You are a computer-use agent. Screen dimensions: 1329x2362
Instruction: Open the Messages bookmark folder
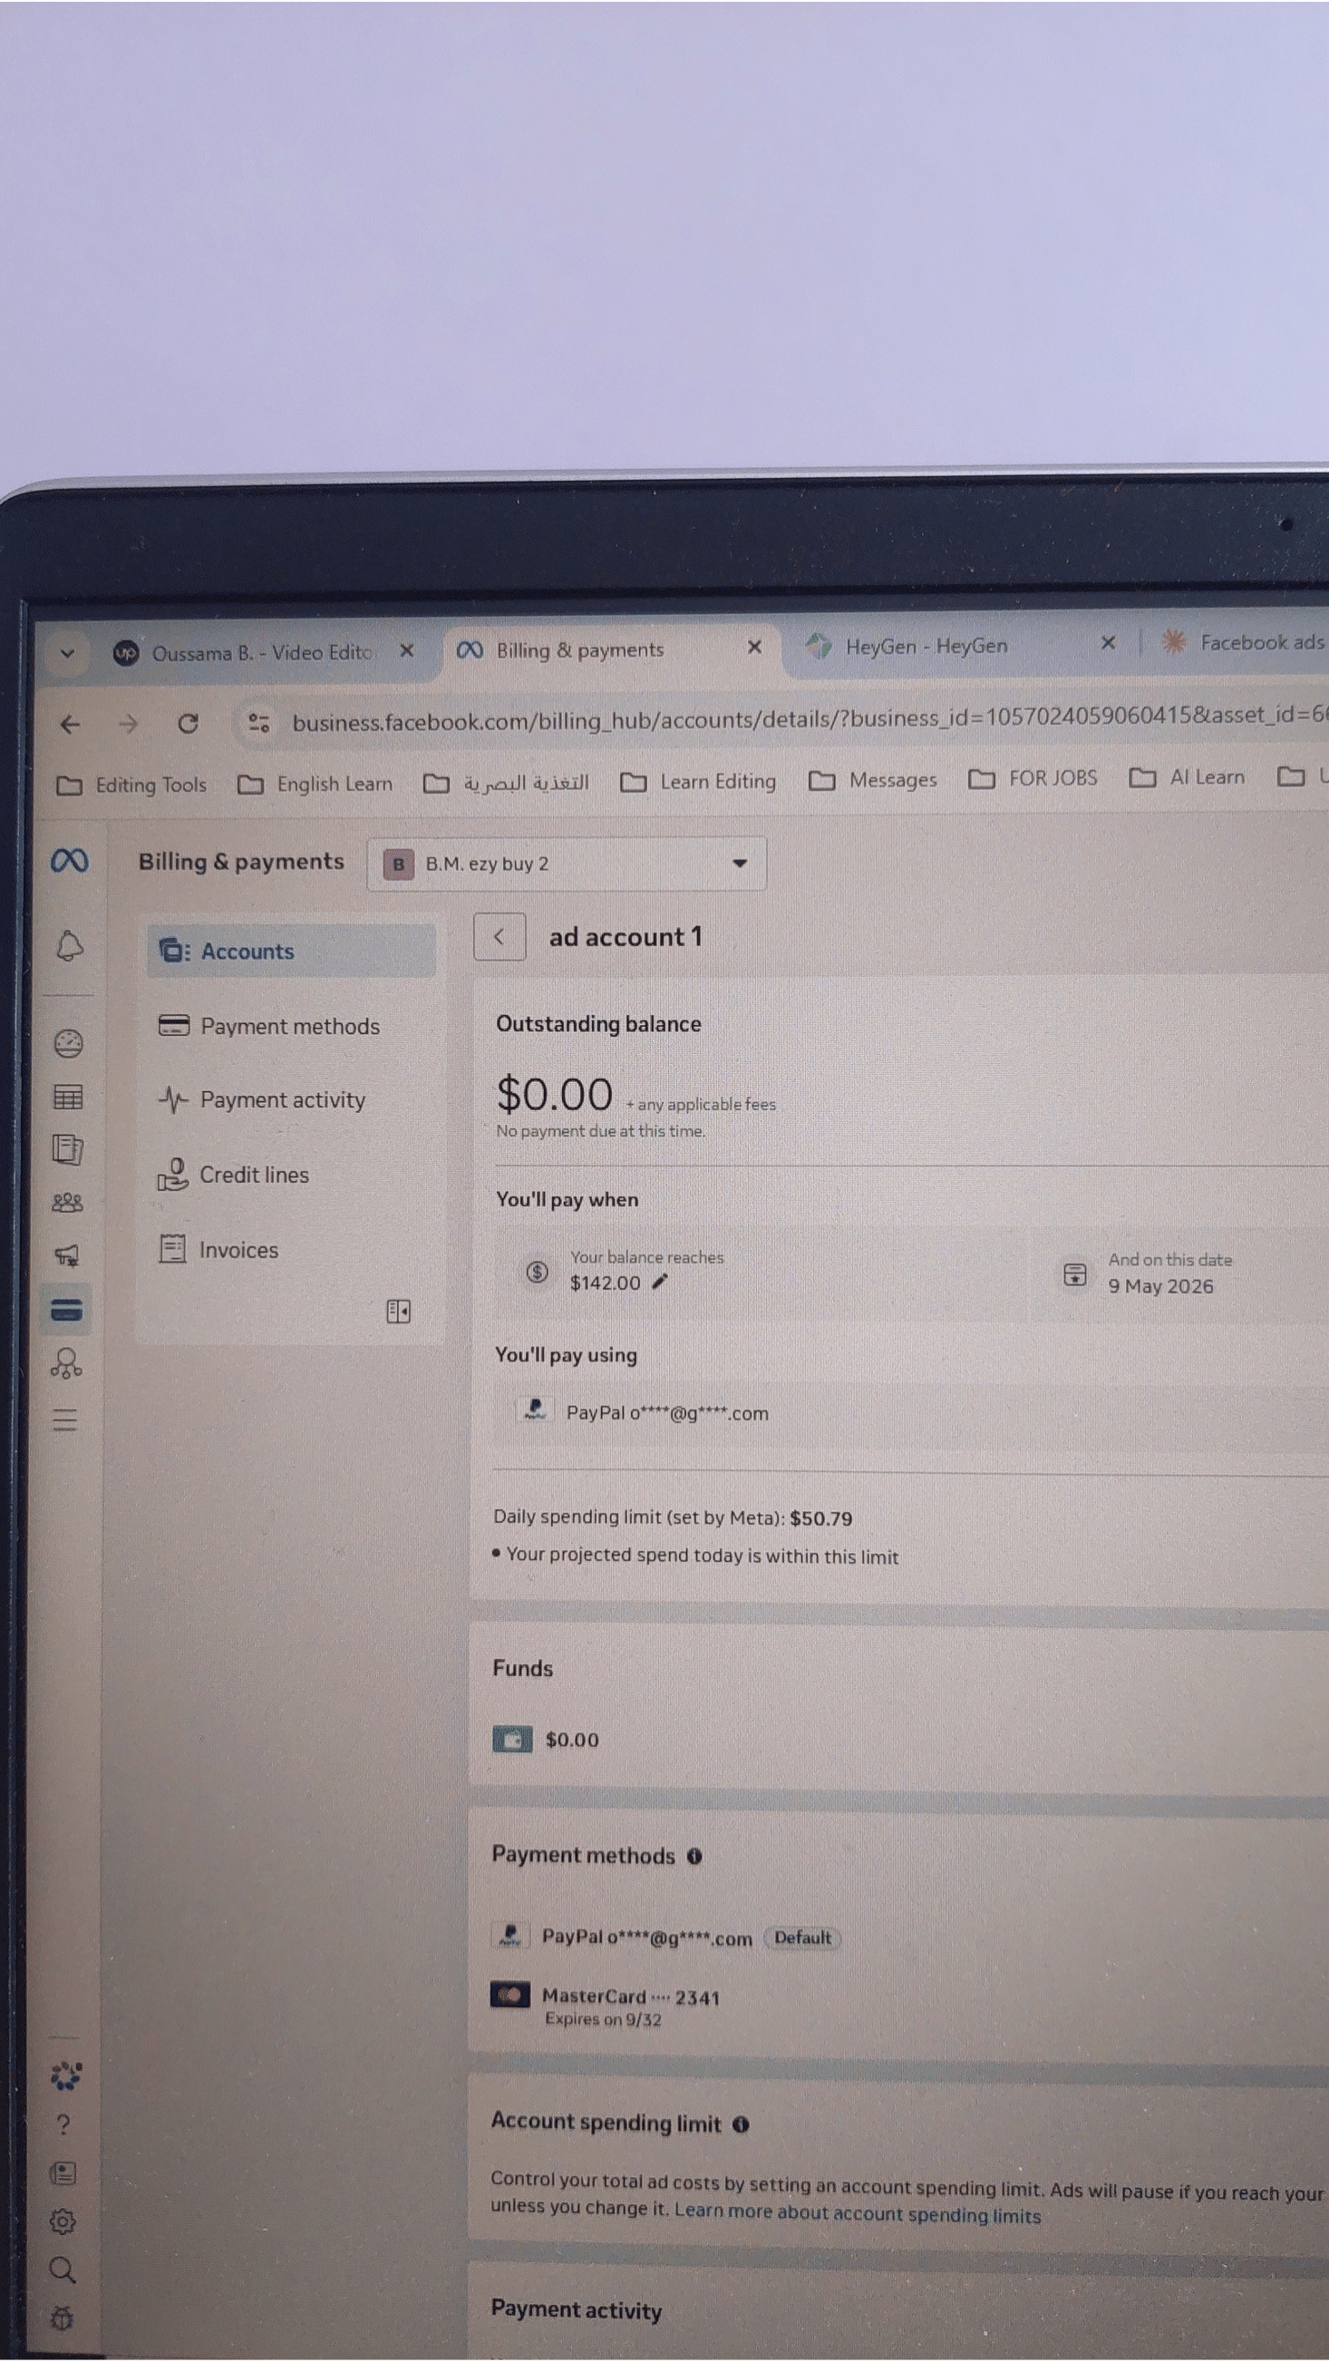pos(874,779)
